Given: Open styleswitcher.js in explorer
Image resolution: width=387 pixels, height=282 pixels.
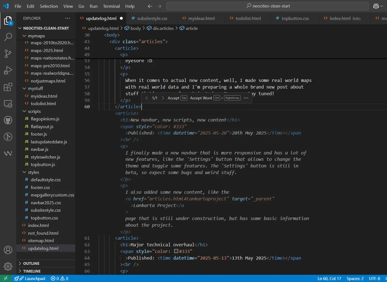Looking at the screenshot, I should coord(46,157).
